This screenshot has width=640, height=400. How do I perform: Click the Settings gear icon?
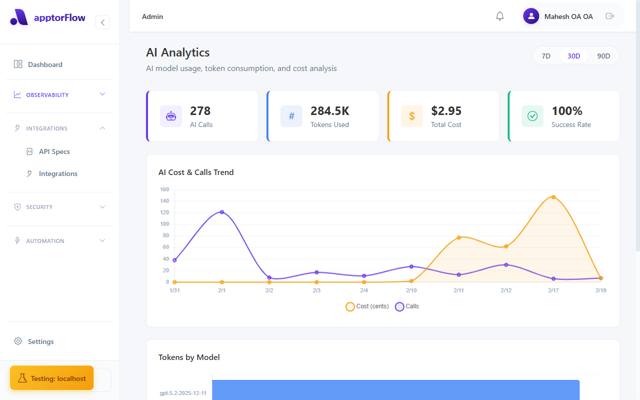click(18, 341)
